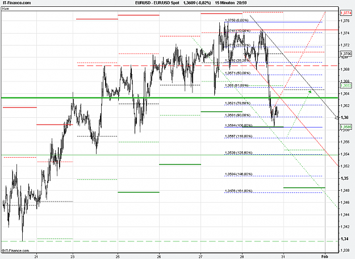Select the 1,3621 (78,60%) Fibonacci label
Screen dimensions: 355x259
237,103
